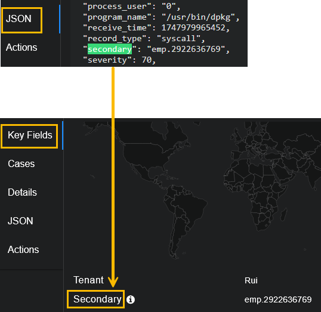Image resolution: width=321 pixels, height=312 pixels.
Task: Select the Rui tenant value
Action: pos(251,280)
